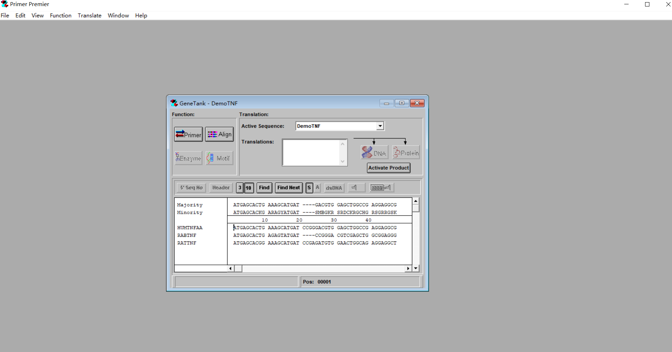Click the 5' Seq No button
Screen dimensions: 672x352
[191, 188]
